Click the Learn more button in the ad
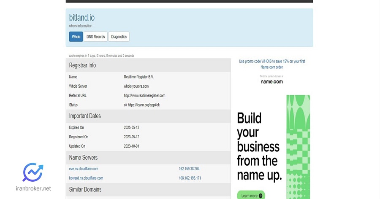This screenshot has width=380, height=199. coord(251,195)
